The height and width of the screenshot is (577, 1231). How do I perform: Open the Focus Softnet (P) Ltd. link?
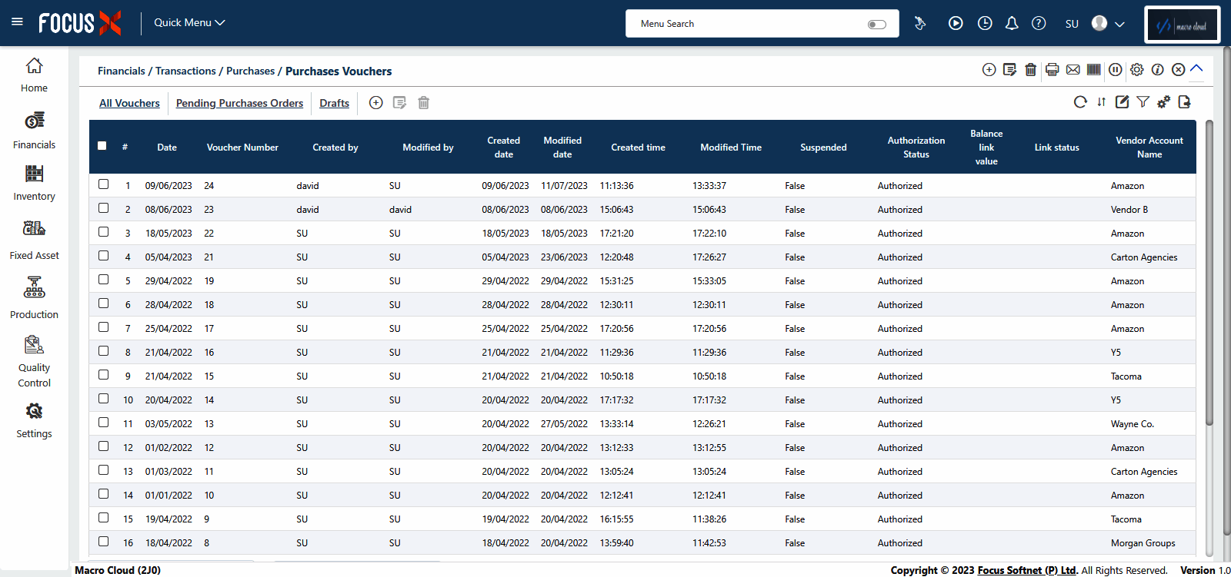point(1026,570)
